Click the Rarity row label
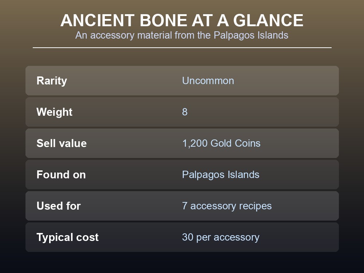 (x=52, y=81)
